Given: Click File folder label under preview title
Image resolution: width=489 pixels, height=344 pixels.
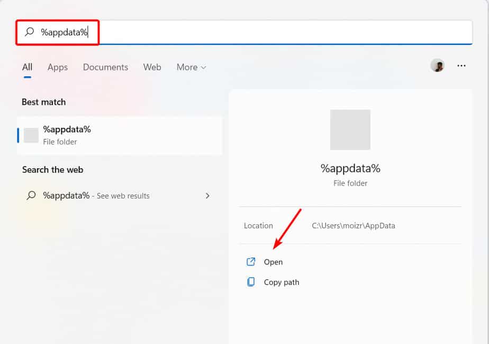Looking at the screenshot, I should 350,183.
